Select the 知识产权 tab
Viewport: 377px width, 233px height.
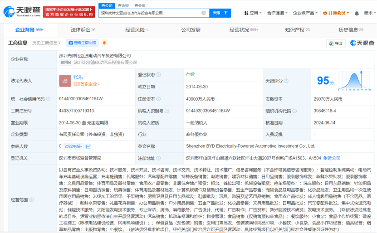tap(297, 30)
